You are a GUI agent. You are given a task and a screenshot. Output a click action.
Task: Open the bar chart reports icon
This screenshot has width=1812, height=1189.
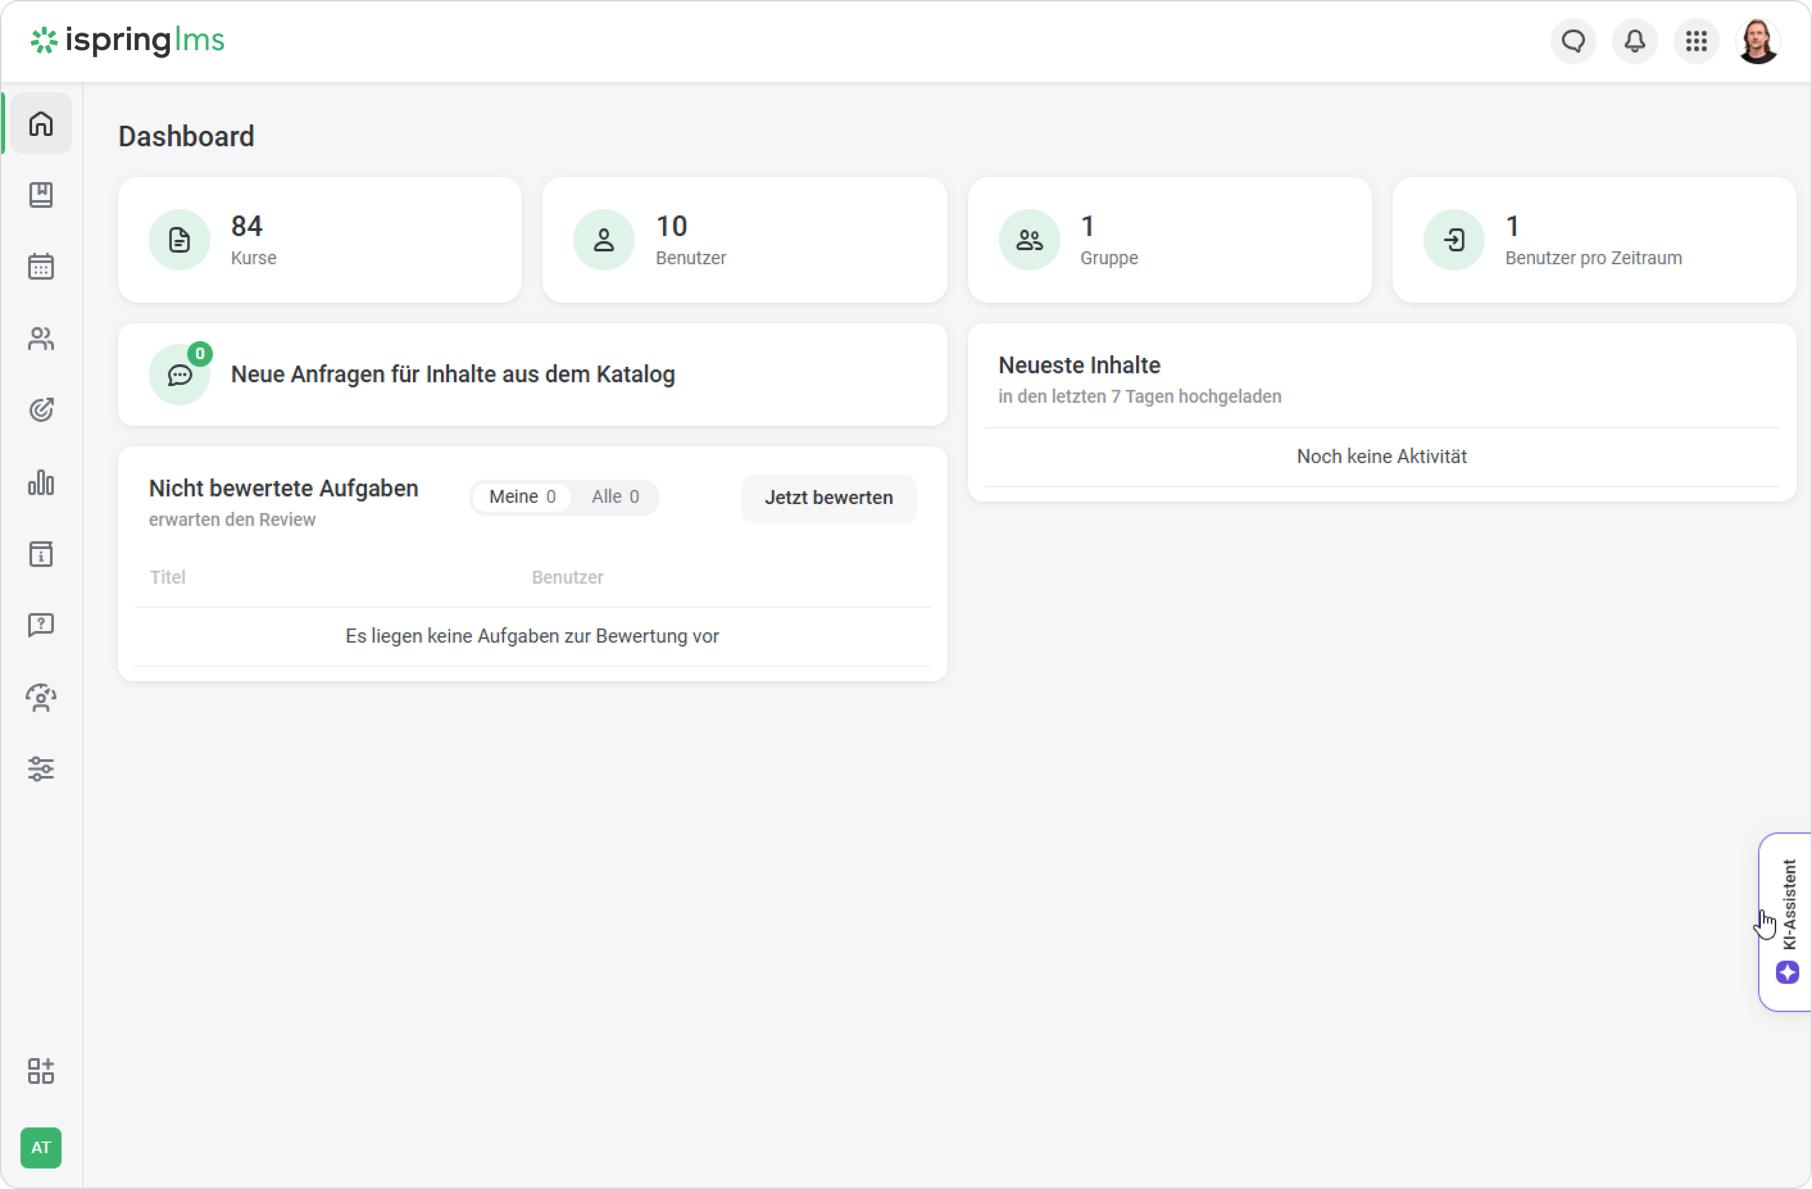click(x=41, y=482)
